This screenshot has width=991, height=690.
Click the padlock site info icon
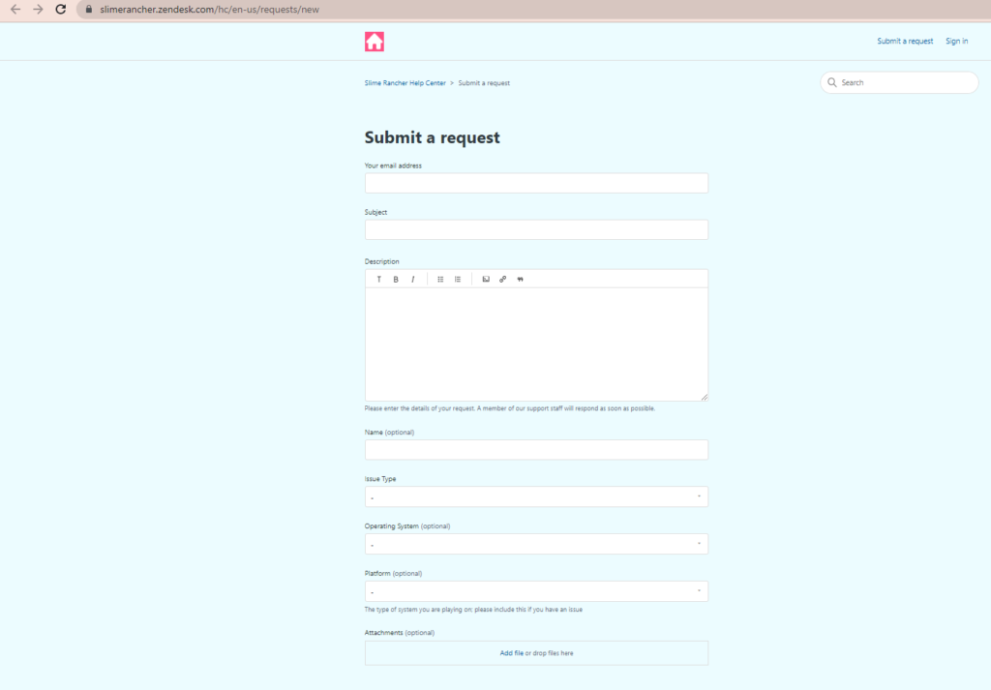pyautogui.click(x=88, y=10)
